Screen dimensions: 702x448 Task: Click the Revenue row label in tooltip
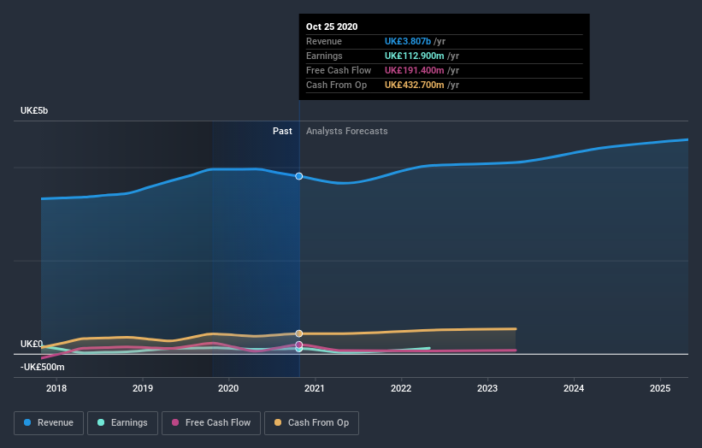click(324, 41)
